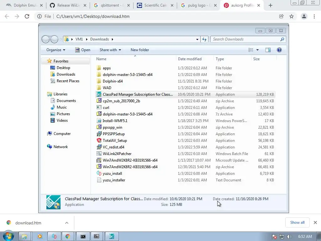Expand the recent pages arrow next to navigation buttons
This screenshot has width=321, height=241.
[x=61, y=39]
